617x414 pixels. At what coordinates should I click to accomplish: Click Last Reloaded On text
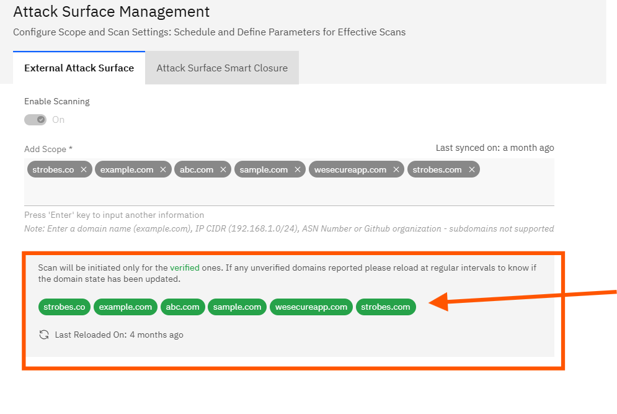tap(119, 335)
